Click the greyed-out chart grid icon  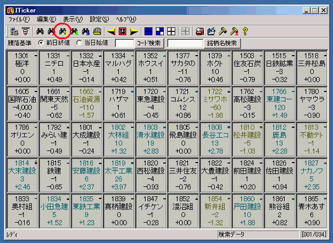pos(185,31)
